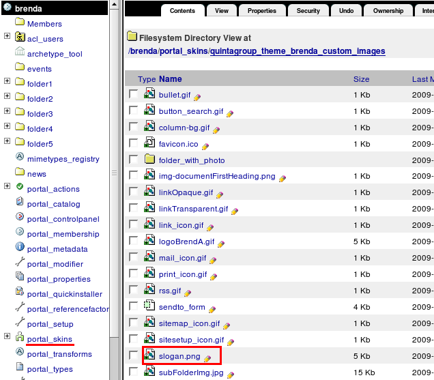The height and width of the screenshot is (380, 434).
Task: Click the acl_users icon in the tree
Action: pyautogui.click(x=20, y=39)
